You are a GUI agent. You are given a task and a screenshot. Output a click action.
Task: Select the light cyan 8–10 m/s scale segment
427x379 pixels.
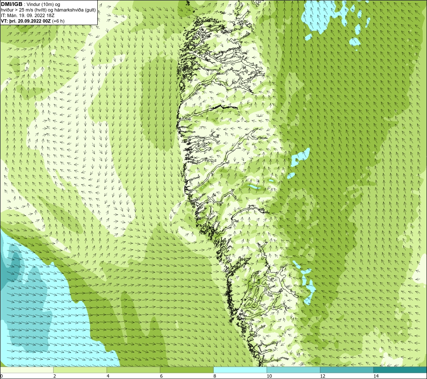click(x=240, y=370)
